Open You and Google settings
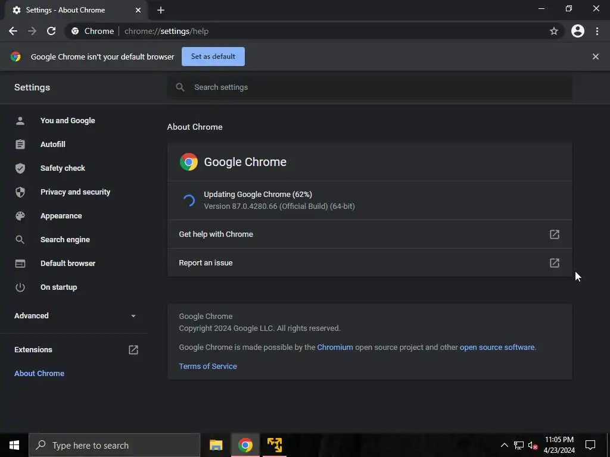This screenshot has width=610, height=457. [x=68, y=120]
